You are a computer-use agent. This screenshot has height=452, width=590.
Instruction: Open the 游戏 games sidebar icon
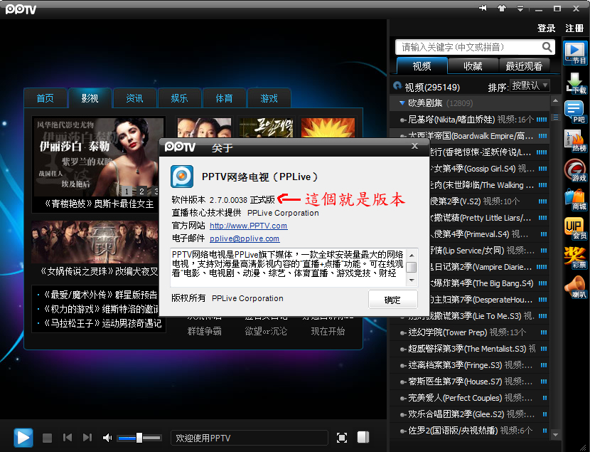(575, 171)
